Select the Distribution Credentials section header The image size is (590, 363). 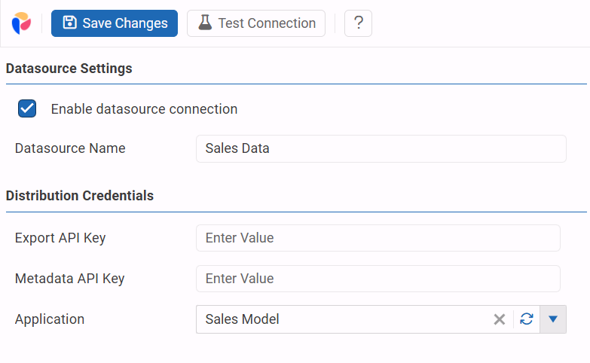(x=80, y=196)
